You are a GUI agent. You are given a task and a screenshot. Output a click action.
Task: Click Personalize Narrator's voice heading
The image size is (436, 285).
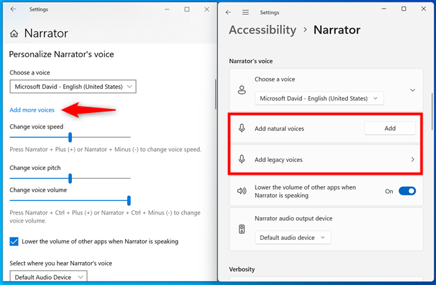[61, 54]
